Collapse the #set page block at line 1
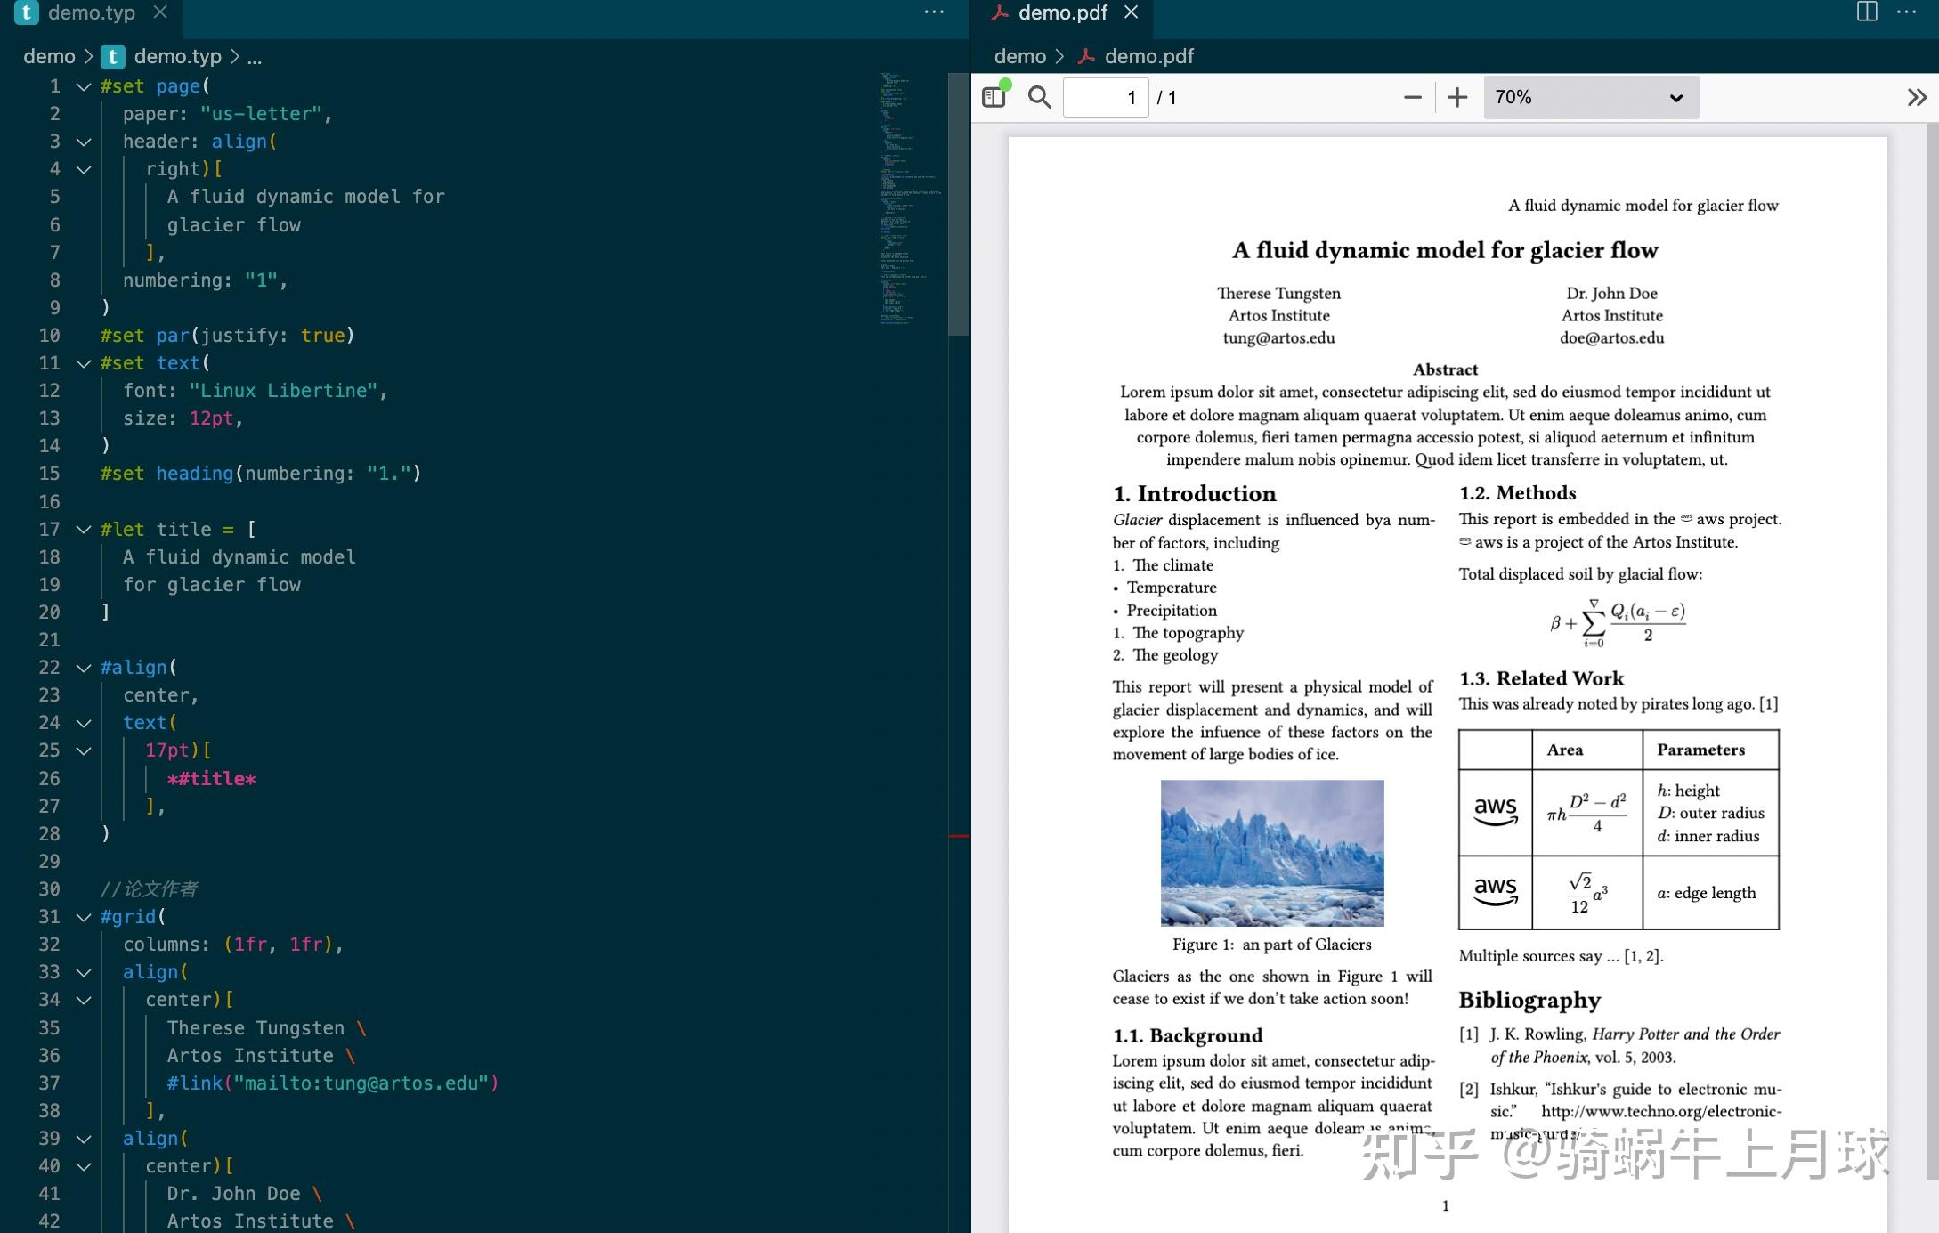This screenshot has height=1233, width=1939. point(84,86)
